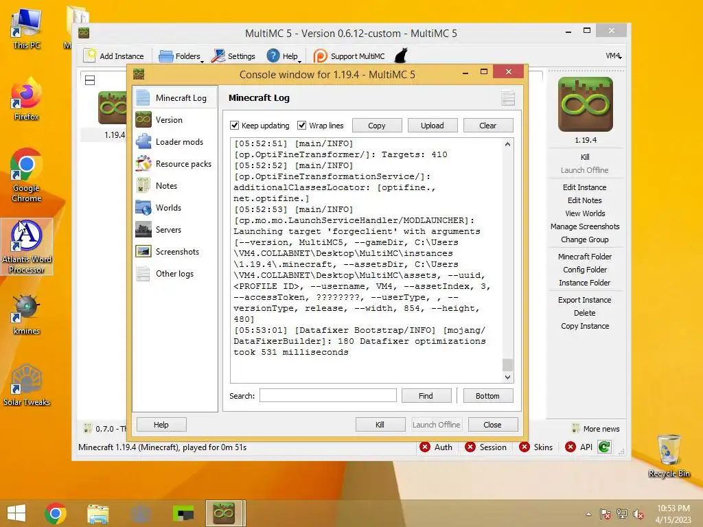Click the large 1.19.4 instance icon in the side panel

pos(585,104)
